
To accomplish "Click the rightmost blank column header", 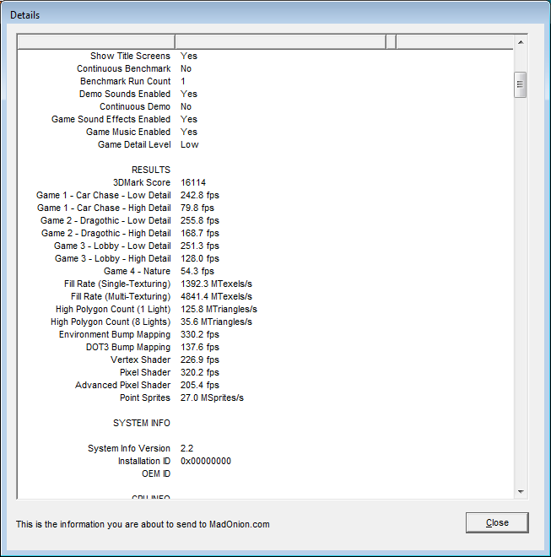I will [454, 41].
